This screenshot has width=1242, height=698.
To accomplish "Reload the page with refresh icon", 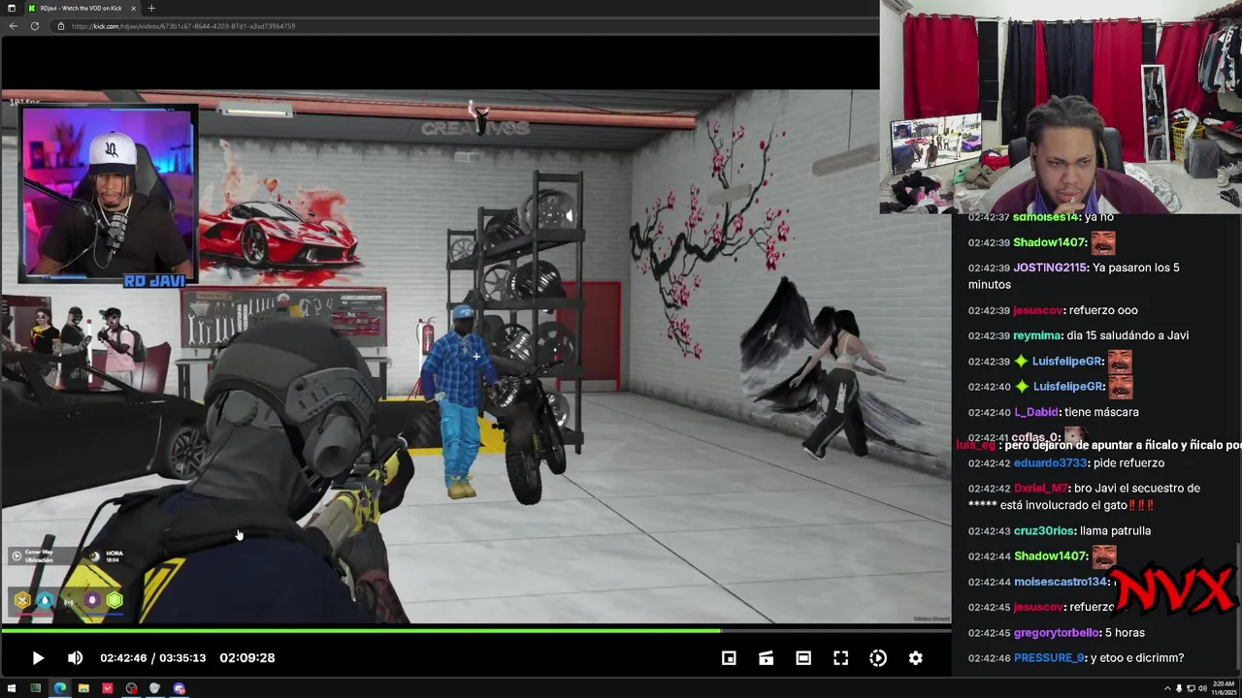I will (35, 26).
